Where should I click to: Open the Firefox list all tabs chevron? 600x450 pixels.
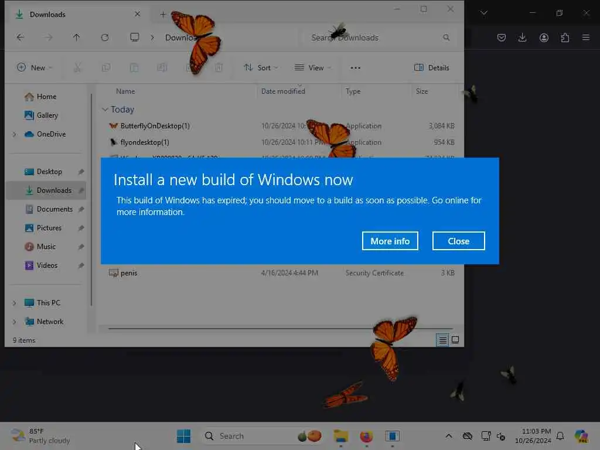(483, 13)
